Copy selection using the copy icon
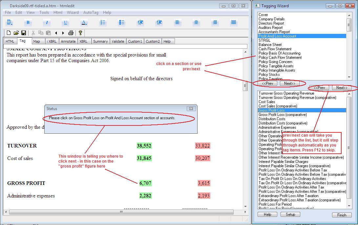Image resolution: width=358 pixels, height=225 pixels. [41, 33]
